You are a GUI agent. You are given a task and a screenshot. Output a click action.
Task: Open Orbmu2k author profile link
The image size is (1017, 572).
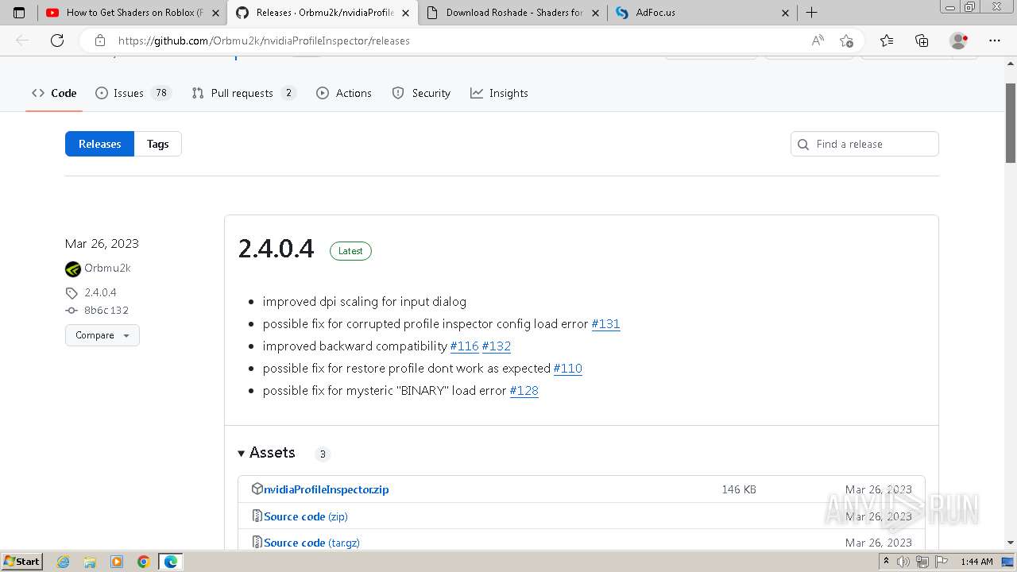click(107, 269)
